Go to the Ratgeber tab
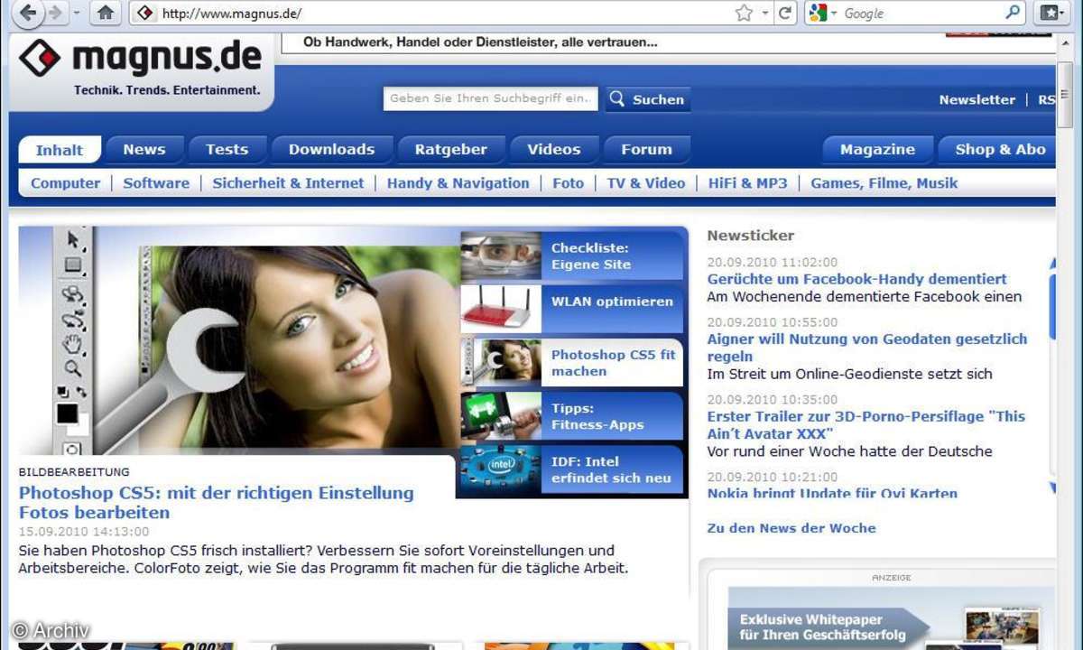Viewport: 1083px width, 650px height. (x=451, y=149)
